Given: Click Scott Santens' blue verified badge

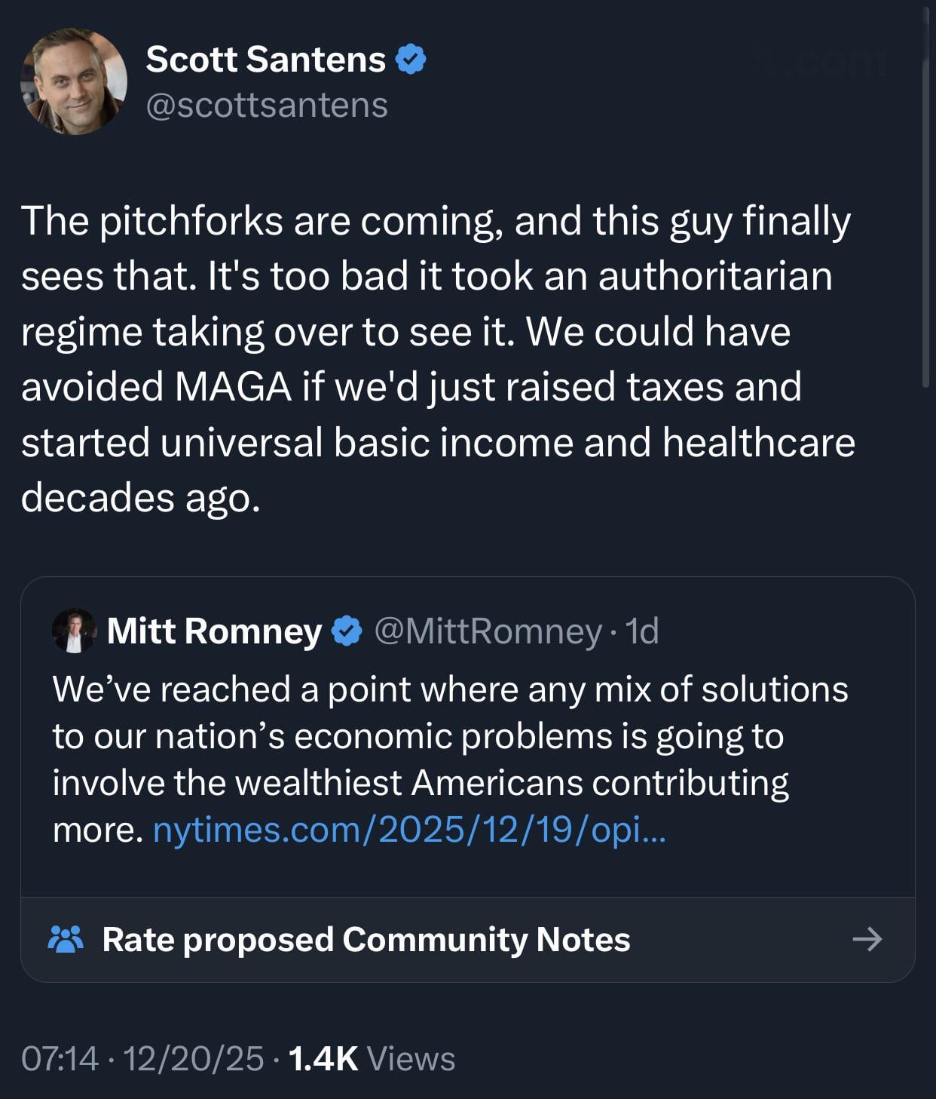Looking at the screenshot, I should click(411, 59).
